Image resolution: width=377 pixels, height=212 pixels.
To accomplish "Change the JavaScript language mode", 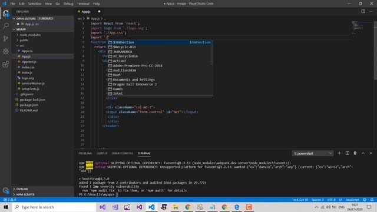I will (352, 200).
